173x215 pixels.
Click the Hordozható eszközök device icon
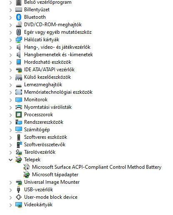tap(19, 62)
